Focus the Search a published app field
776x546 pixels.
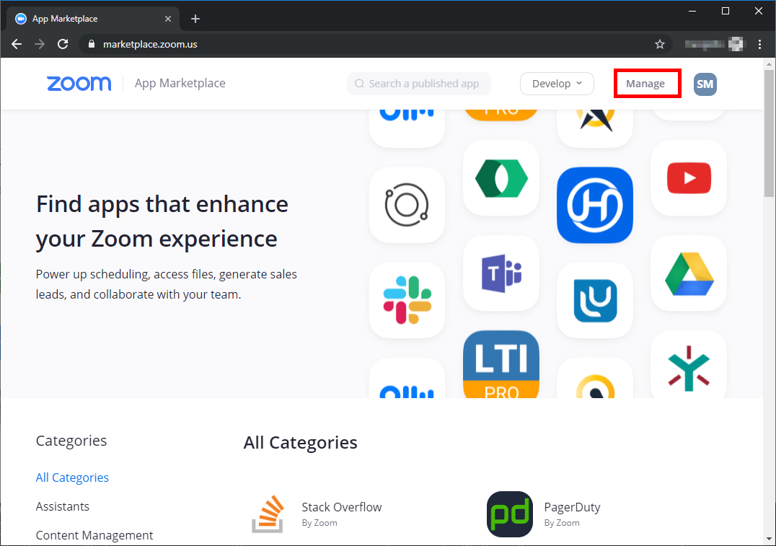click(419, 84)
